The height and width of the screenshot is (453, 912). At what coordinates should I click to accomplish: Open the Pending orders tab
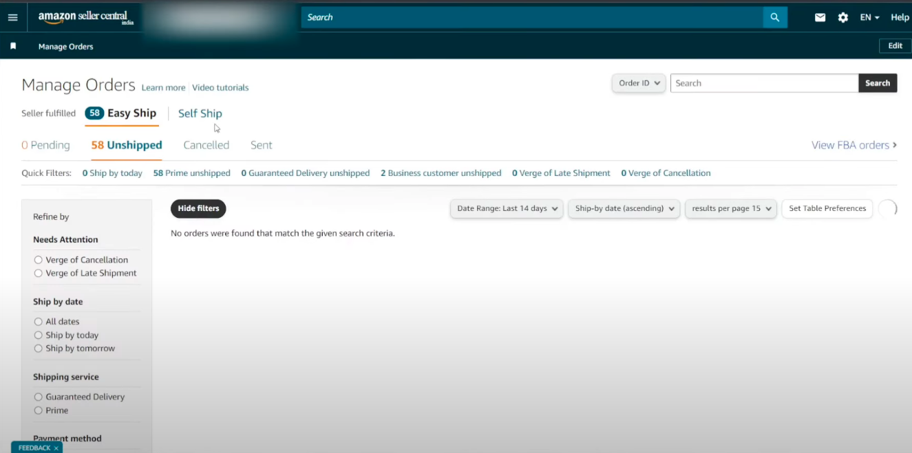tap(45, 145)
